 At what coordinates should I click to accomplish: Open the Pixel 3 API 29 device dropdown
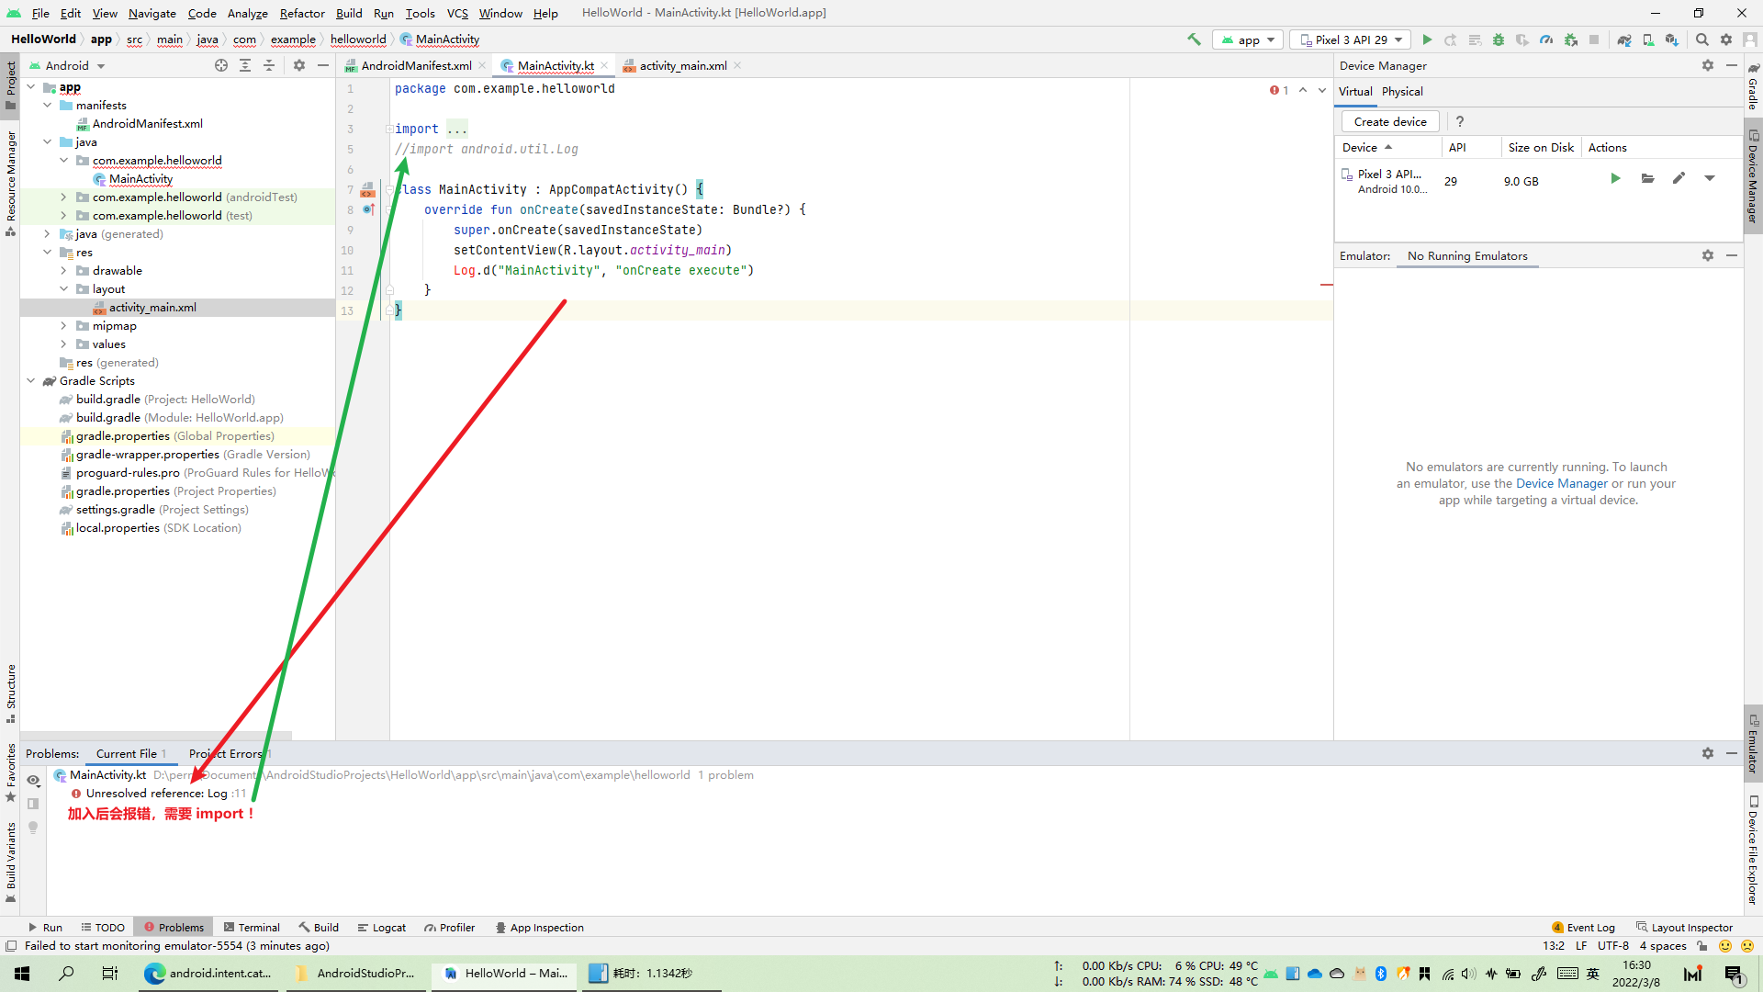pyautogui.click(x=1351, y=39)
